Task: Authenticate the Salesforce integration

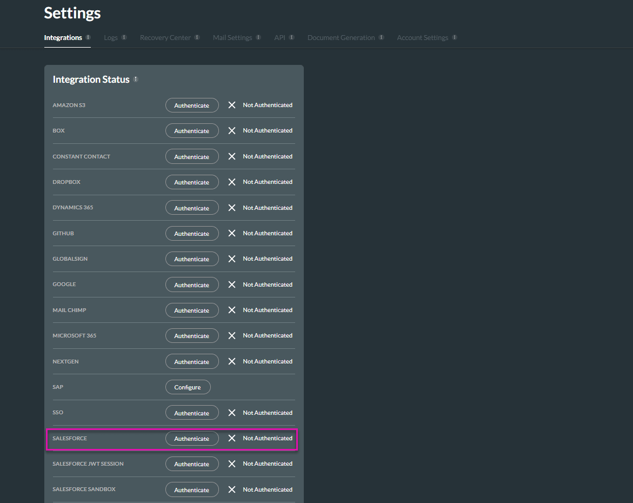Action: point(192,438)
